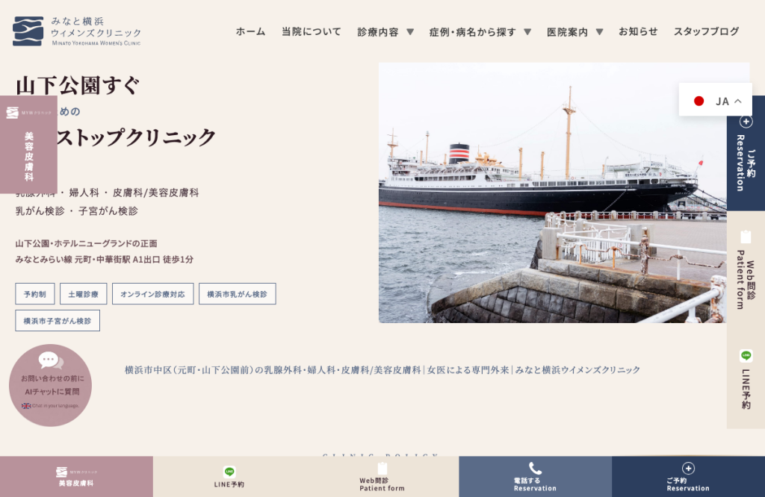The height and width of the screenshot is (497, 765).
Task: Tap the MYW clinic logo in the bottom bar
Action: (x=76, y=472)
